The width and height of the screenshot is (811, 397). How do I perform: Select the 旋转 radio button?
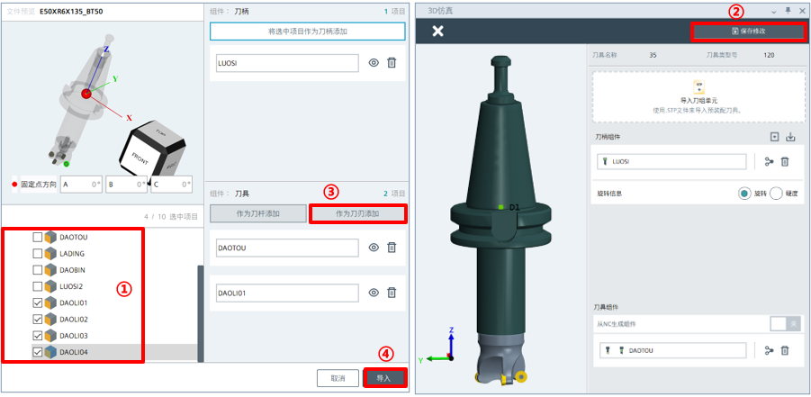pyautogui.click(x=744, y=194)
